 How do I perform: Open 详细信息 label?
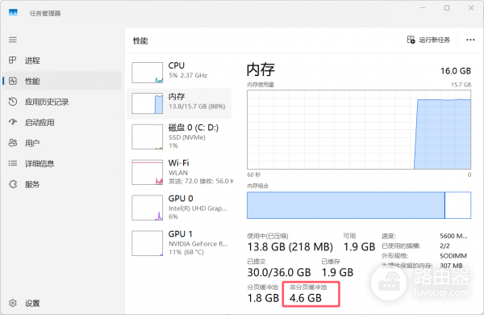pos(40,163)
